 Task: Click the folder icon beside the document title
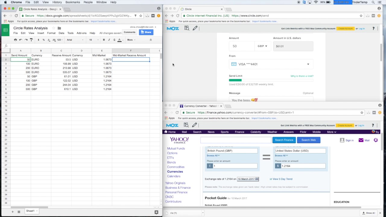59,28
